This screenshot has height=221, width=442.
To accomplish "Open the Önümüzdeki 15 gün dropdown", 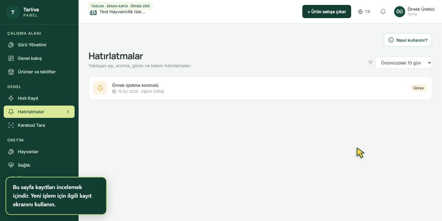I will [404, 63].
